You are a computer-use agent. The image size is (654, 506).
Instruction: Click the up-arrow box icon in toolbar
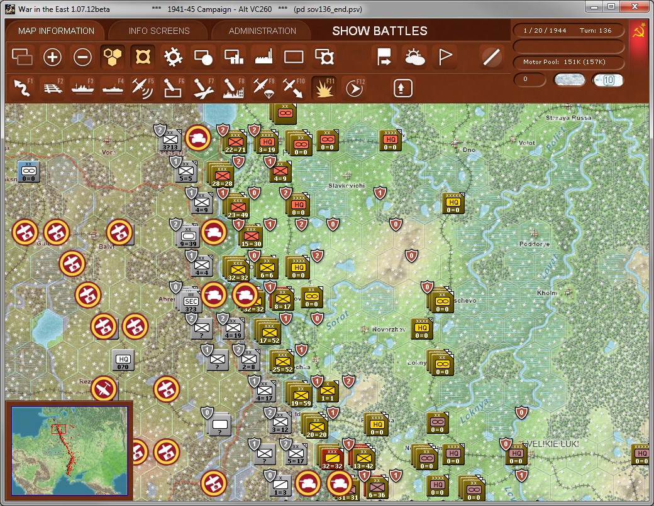click(402, 88)
